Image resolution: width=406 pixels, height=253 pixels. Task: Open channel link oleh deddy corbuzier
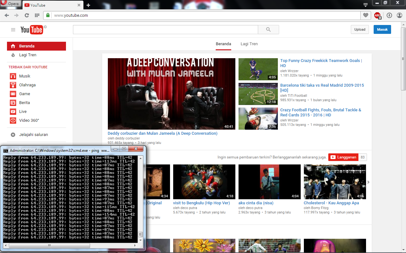point(124,138)
